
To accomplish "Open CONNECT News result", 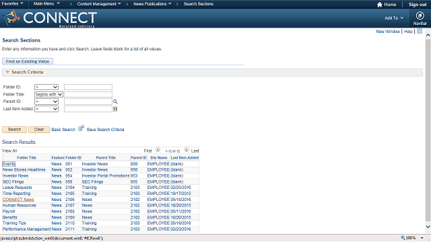I will (18, 200).
